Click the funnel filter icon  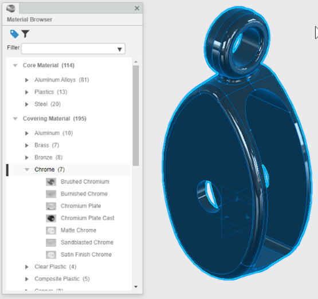pos(25,34)
